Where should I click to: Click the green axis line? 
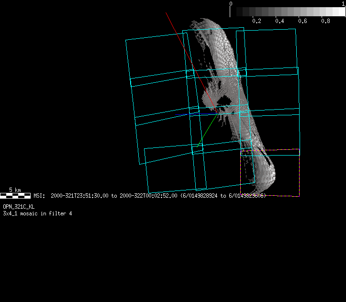(206, 131)
